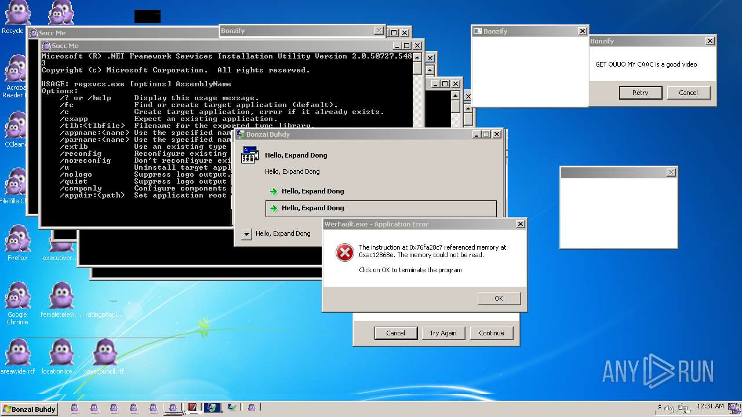Open the areawide.rtf desktop file

pos(17,357)
